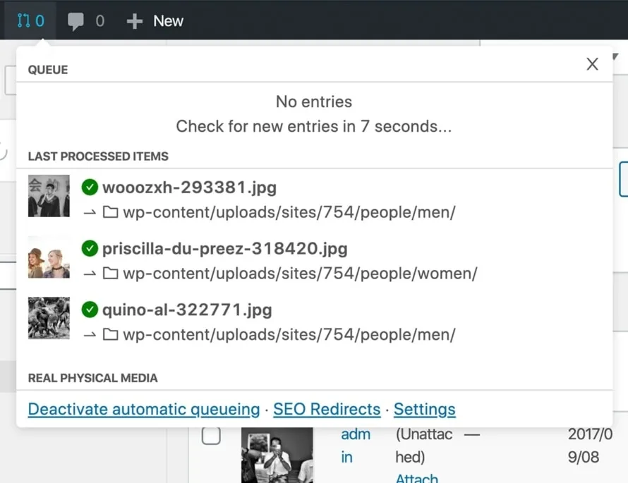Click folder icon under wooozxh-293381.jpg

coord(111,212)
